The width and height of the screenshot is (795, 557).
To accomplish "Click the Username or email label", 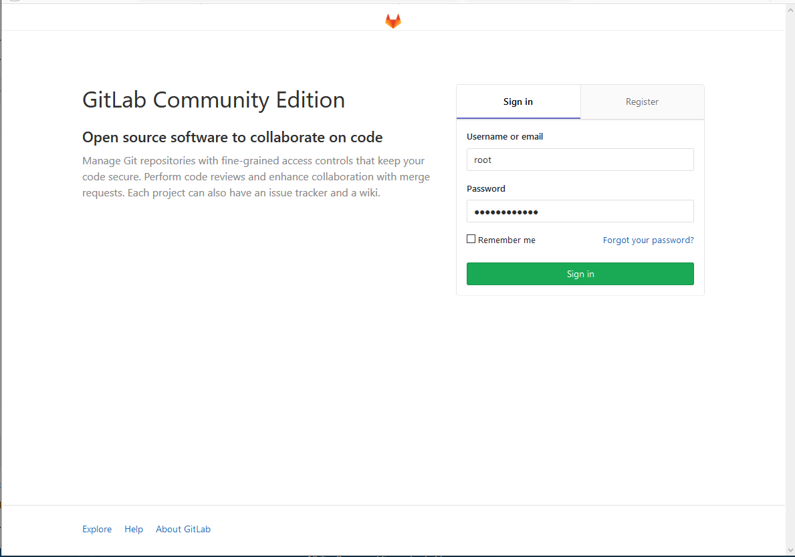I will [x=504, y=137].
